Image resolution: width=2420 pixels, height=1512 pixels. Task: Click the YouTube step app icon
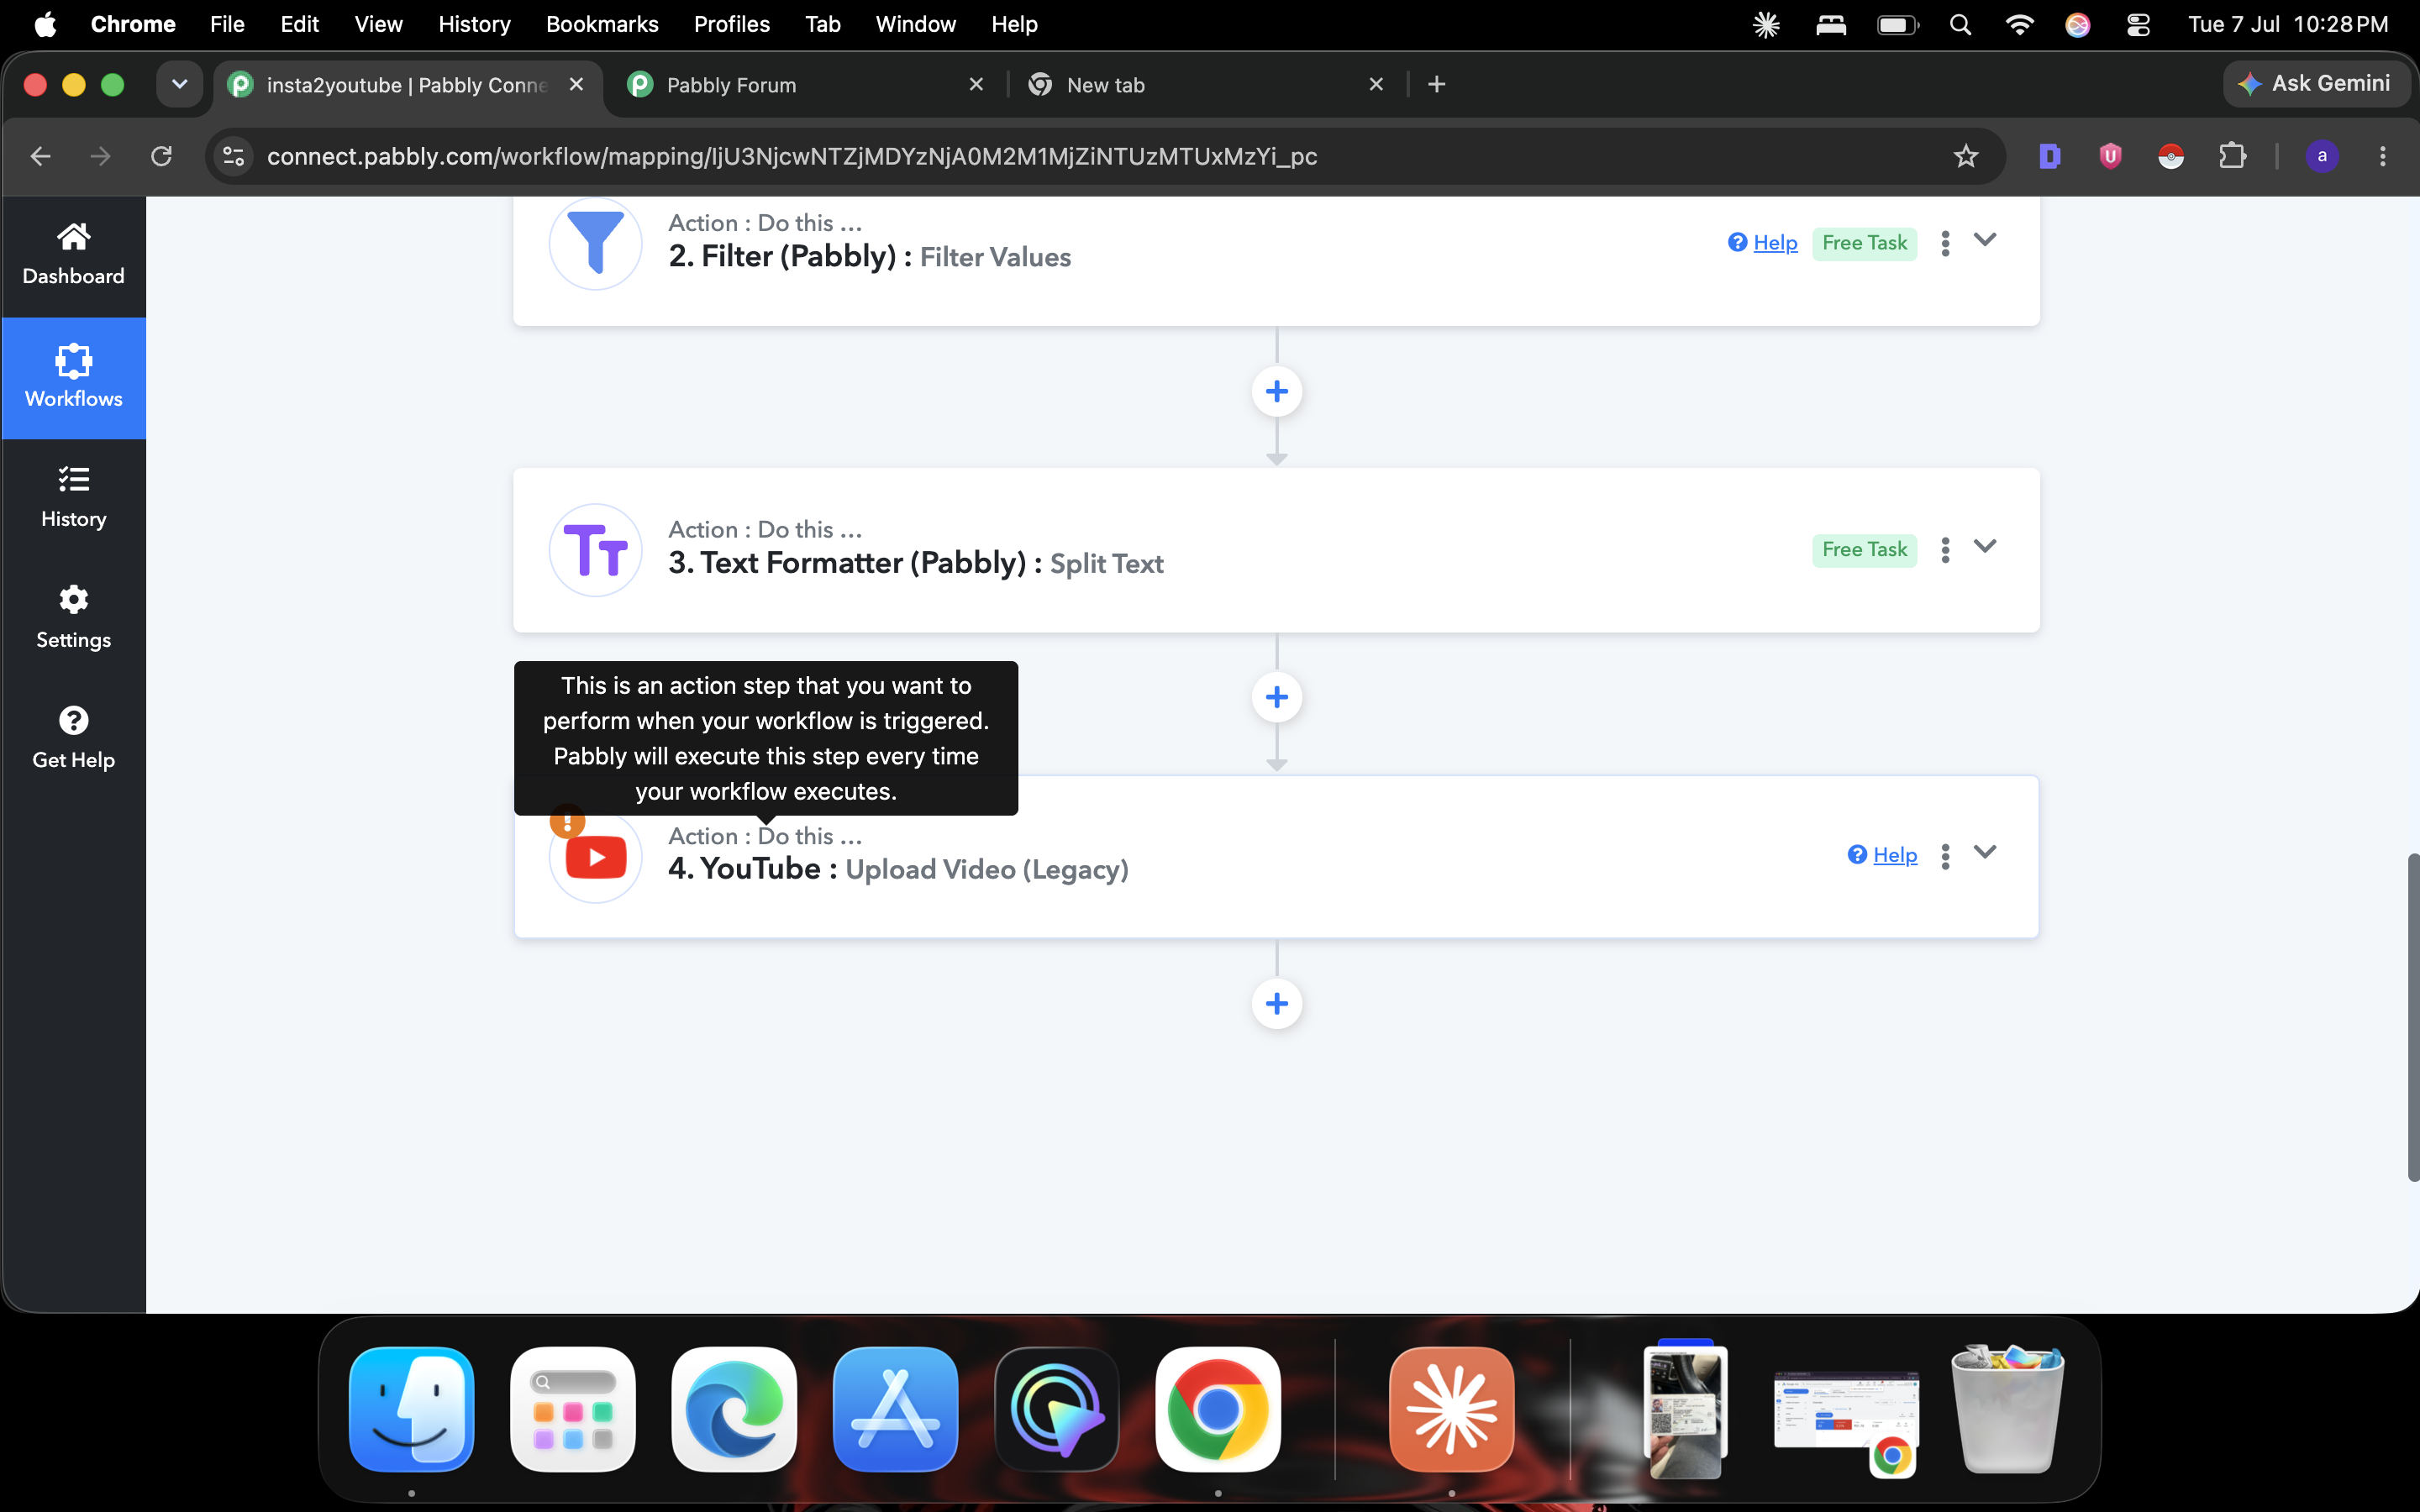coord(595,857)
